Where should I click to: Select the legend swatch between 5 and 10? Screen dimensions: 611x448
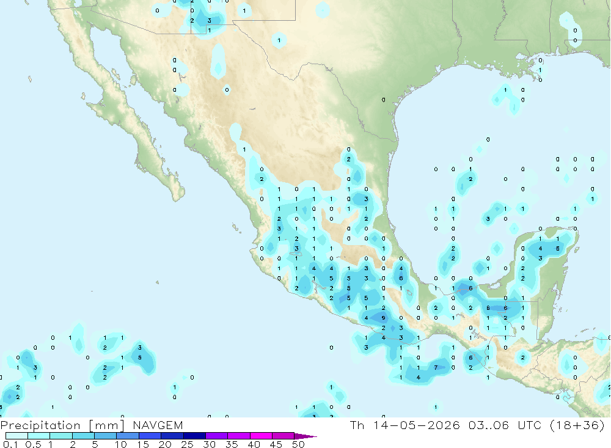[106, 436]
